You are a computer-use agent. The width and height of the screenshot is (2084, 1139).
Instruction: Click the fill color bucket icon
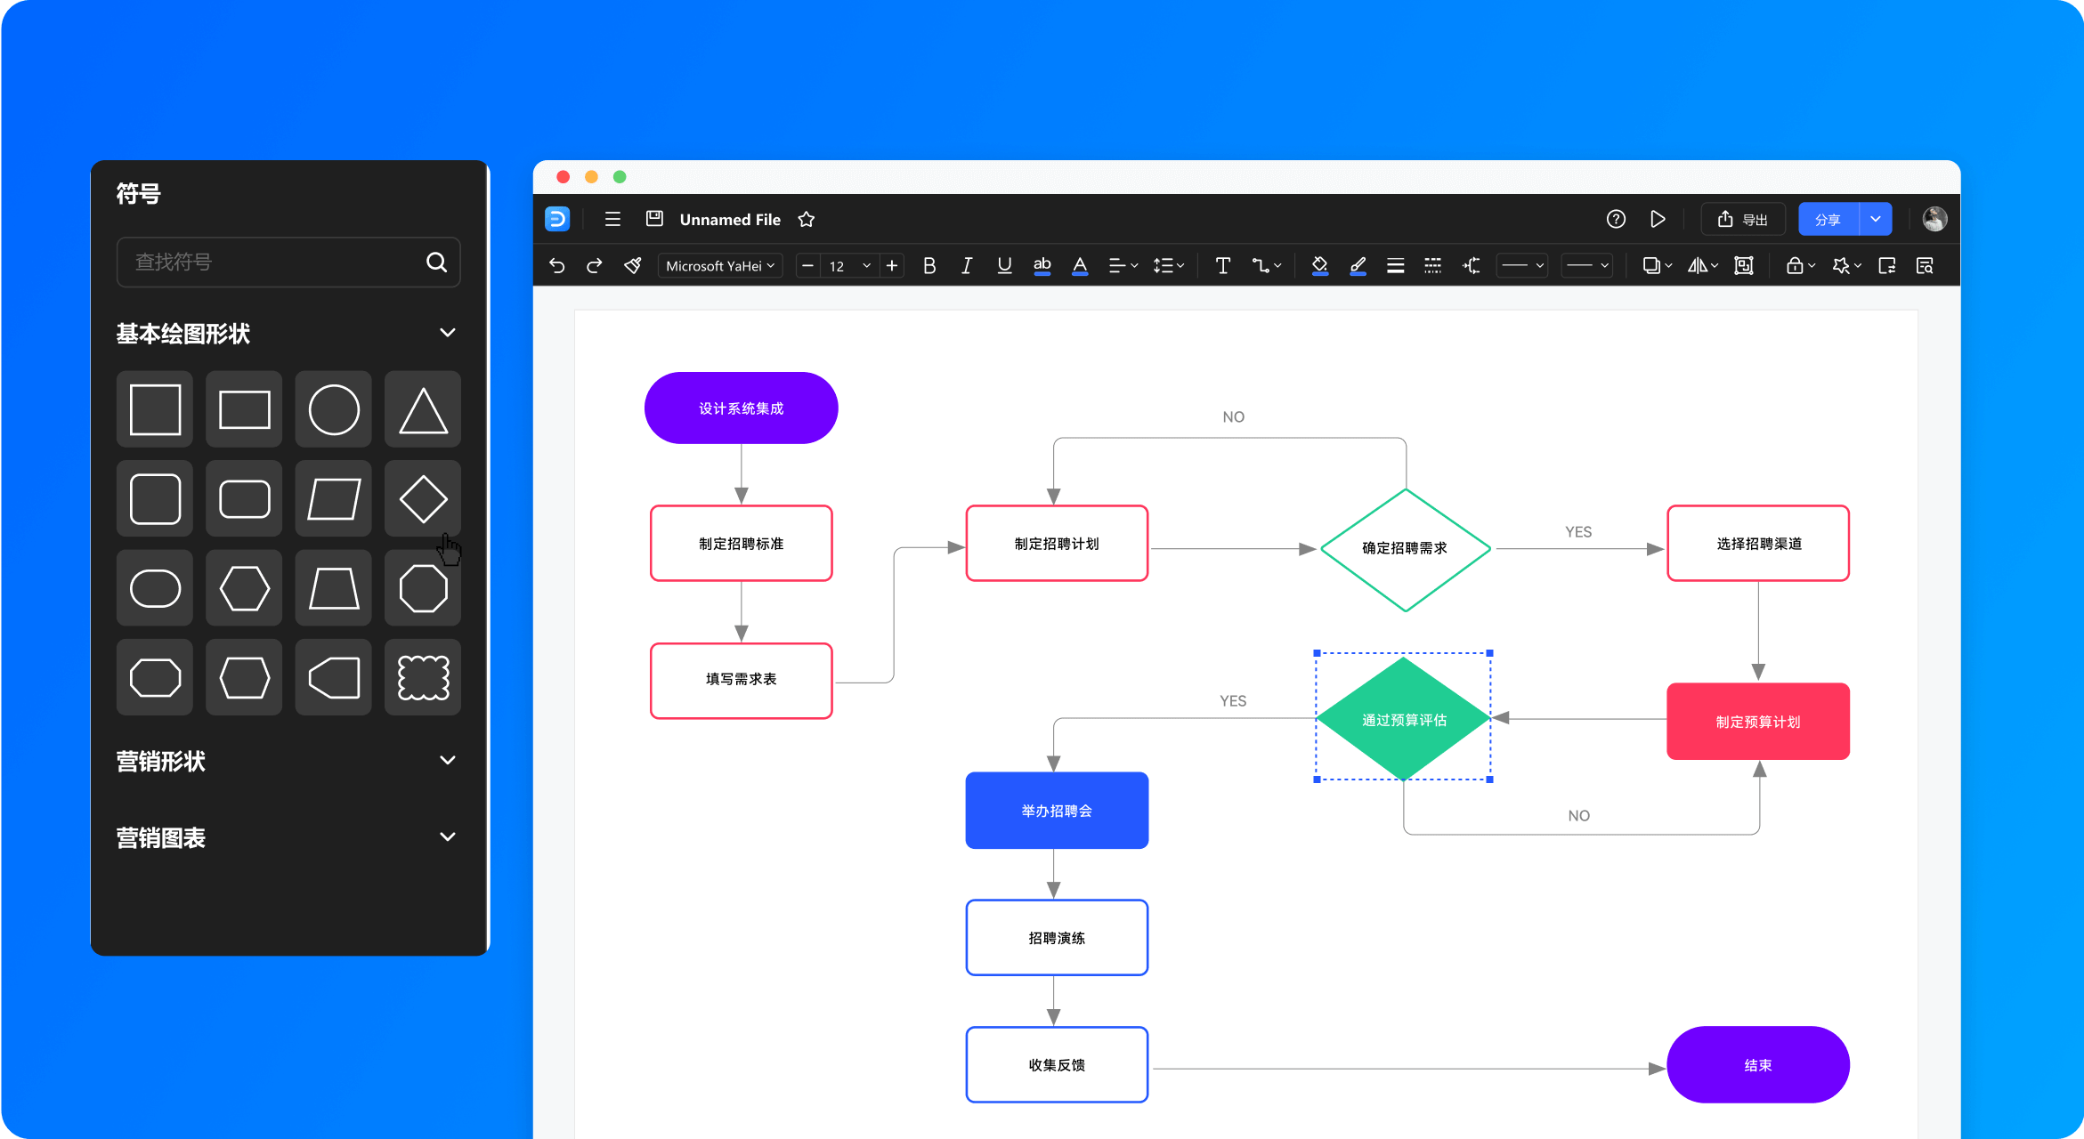coord(1320,265)
